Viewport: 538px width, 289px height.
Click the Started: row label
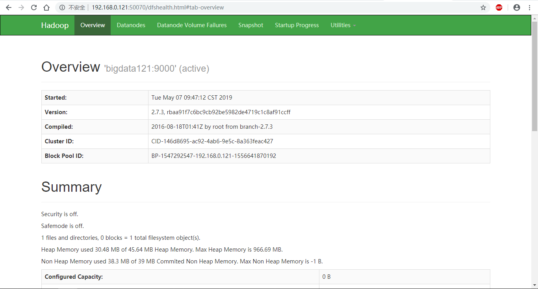pos(56,98)
